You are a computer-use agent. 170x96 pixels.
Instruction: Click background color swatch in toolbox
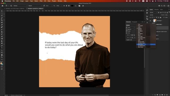click(2, 64)
